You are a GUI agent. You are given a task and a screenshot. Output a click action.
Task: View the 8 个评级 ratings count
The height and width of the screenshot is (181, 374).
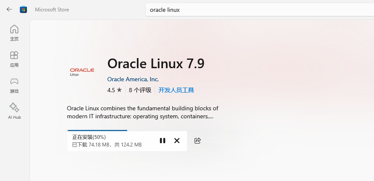[x=140, y=90]
